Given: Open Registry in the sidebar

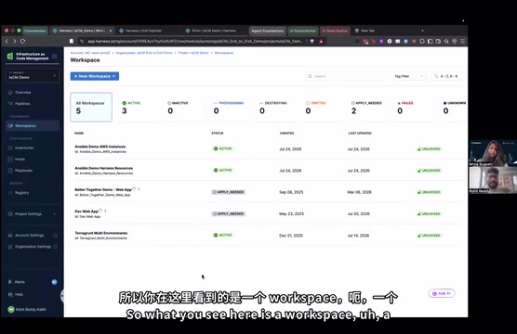Looking at the screenshot, I should tap(21, 193).
